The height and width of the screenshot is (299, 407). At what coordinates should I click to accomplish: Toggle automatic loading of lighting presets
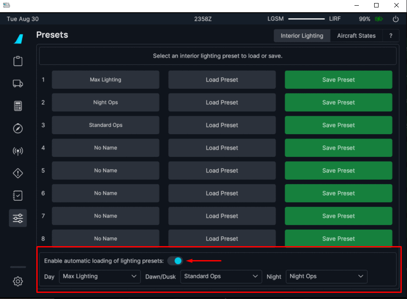(175, 261)
